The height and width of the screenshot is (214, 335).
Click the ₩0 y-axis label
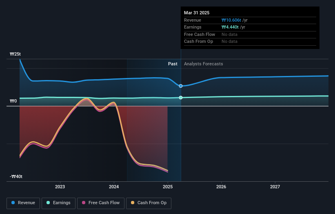[x=13, y=101]
